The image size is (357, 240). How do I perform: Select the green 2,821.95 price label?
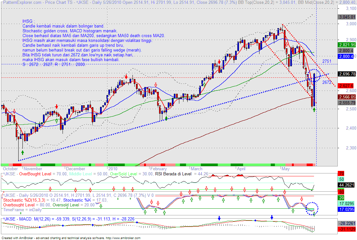(347, 45)
